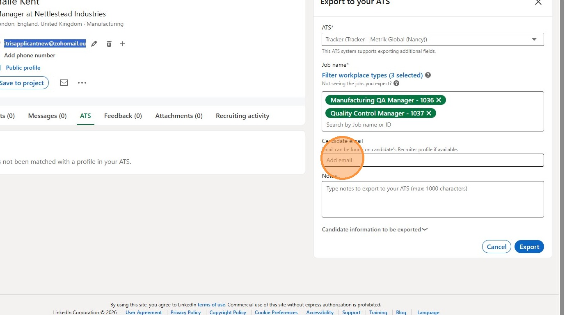
Task: Open Copyright Policy footer link
Action: coord(228,313)
